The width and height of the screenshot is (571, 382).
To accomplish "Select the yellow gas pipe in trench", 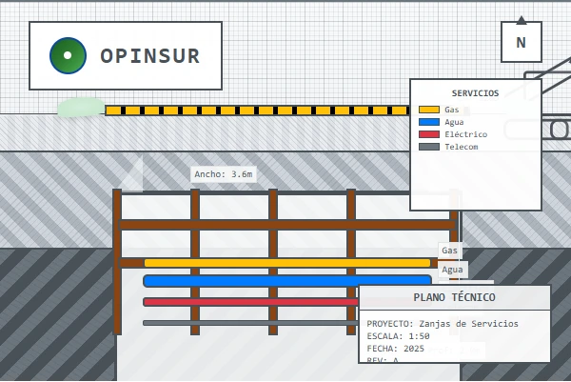I will pyautogui.click(x=285, y=263).
